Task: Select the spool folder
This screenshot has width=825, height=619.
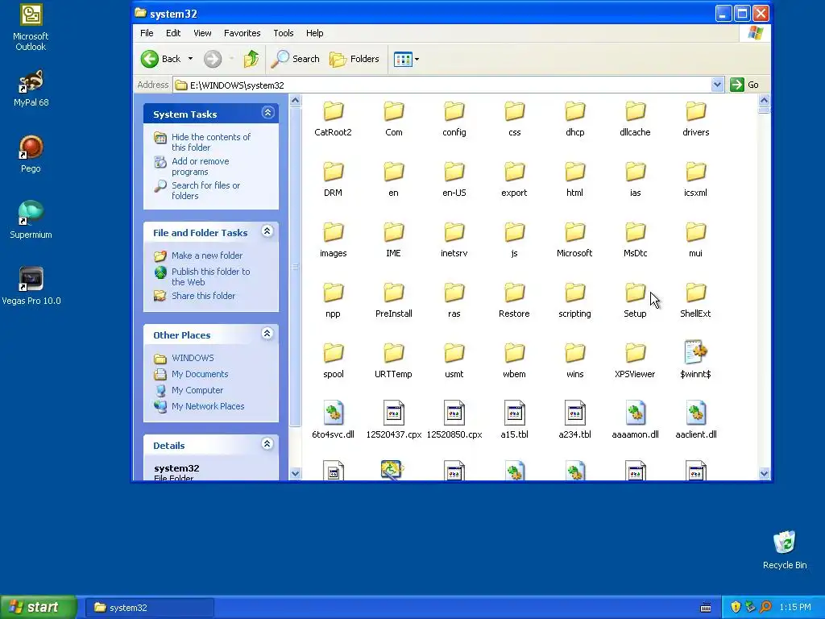Action: [333, 361]
